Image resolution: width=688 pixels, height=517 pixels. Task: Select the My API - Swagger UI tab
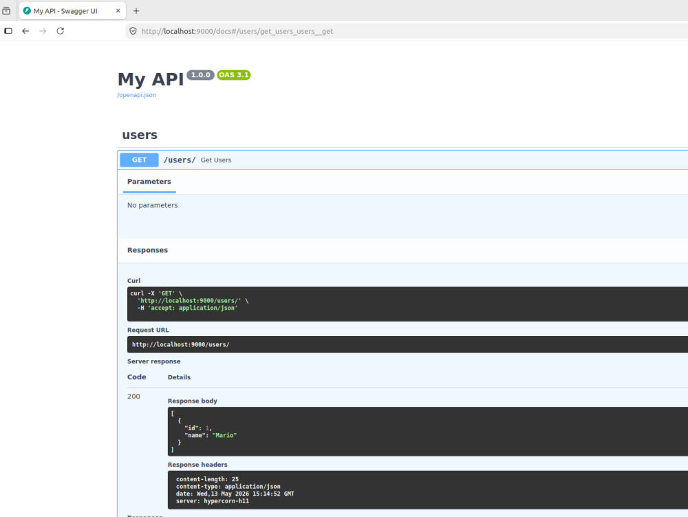pos(72,11)
